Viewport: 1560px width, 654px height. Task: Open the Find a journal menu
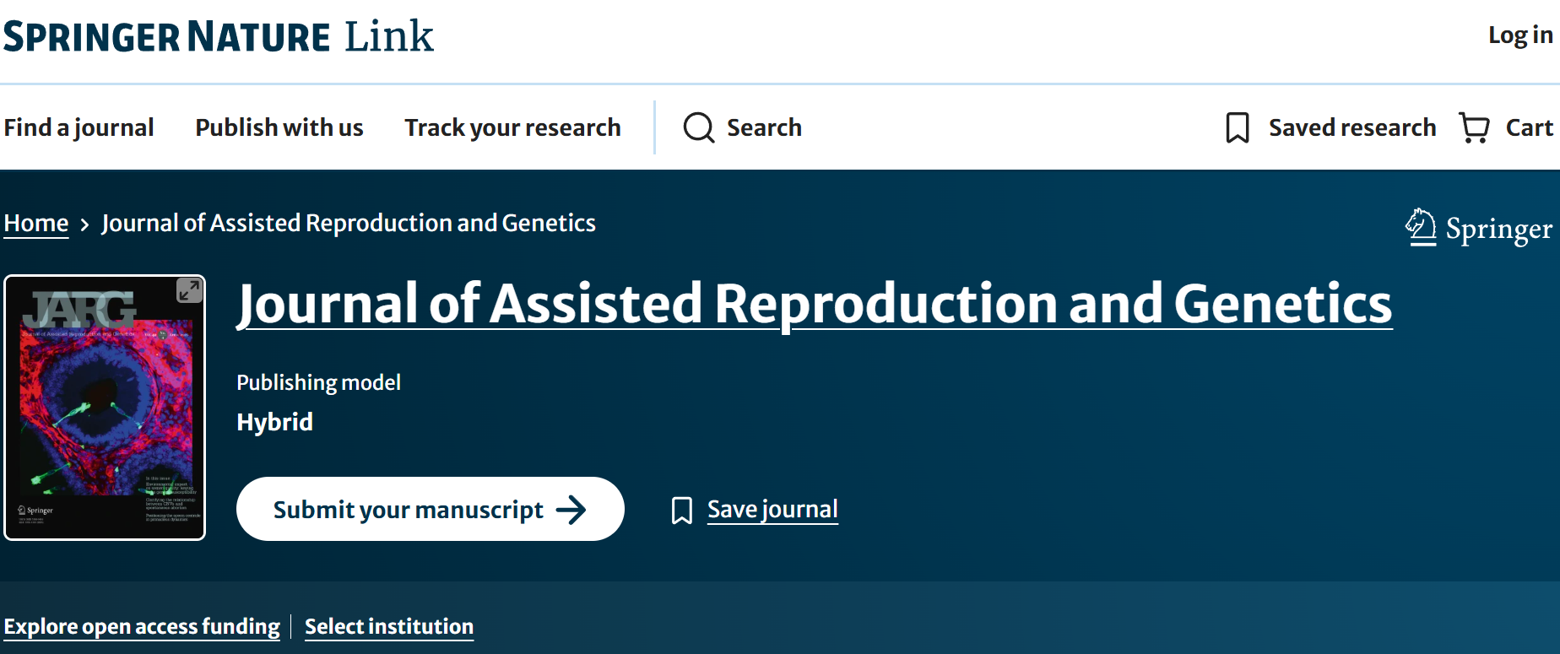tap(79, 127)
